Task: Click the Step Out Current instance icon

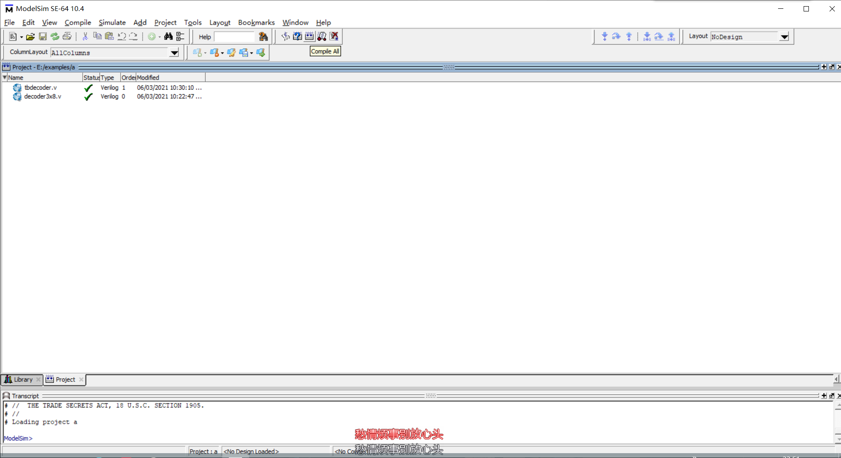Action: tap(671, 37)
